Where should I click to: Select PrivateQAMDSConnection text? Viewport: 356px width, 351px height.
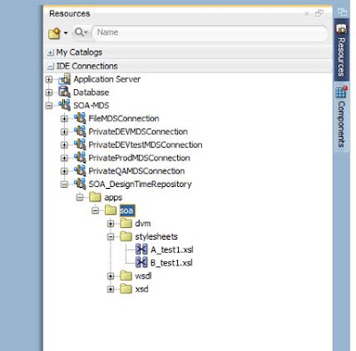(x=136, y=171)
